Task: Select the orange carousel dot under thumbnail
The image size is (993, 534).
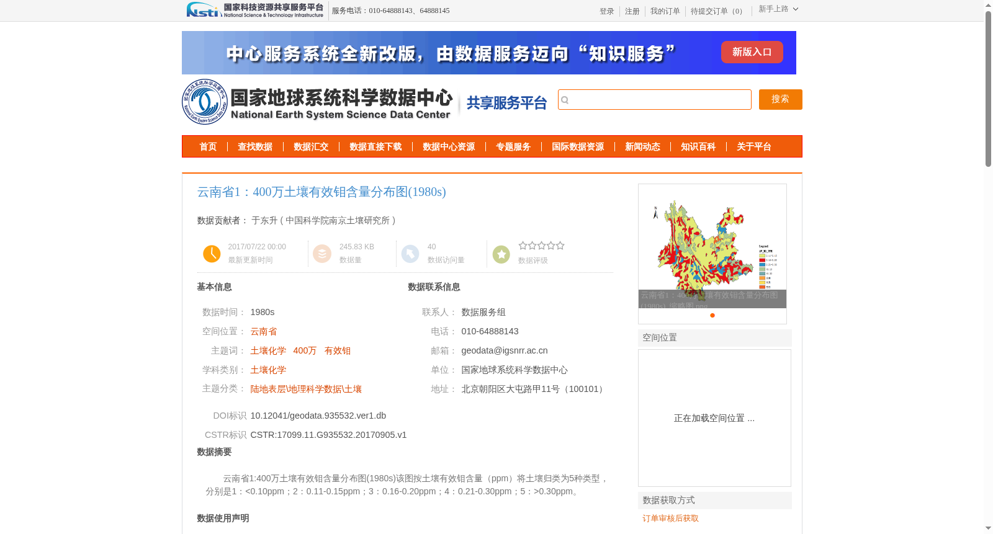Action: point(712,315)
